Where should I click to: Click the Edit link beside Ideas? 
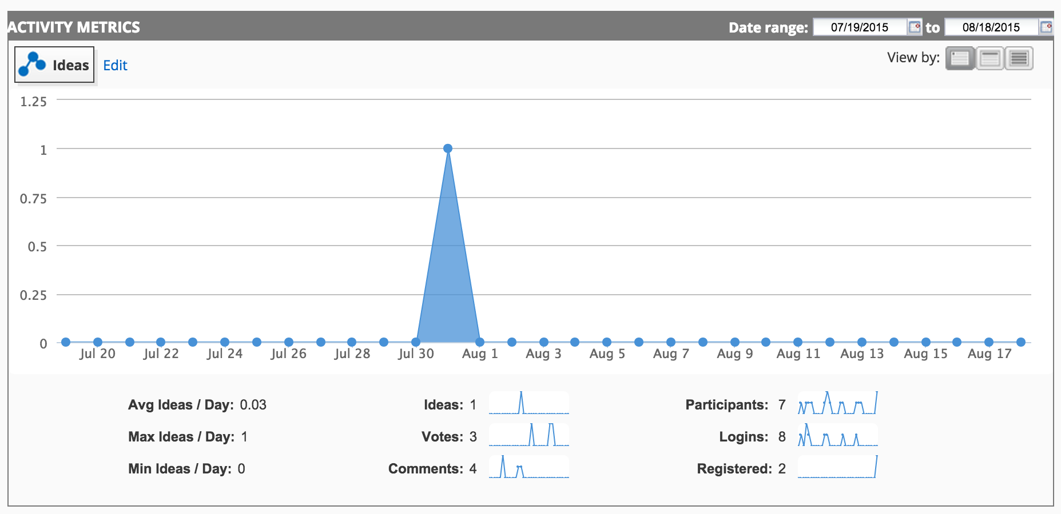click(115, 66)
